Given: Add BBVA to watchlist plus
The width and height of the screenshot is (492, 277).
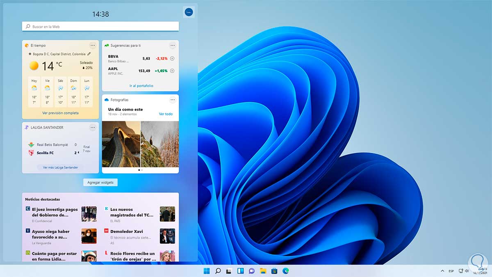Looking at the screenshot, I should (x=172, y=58).
